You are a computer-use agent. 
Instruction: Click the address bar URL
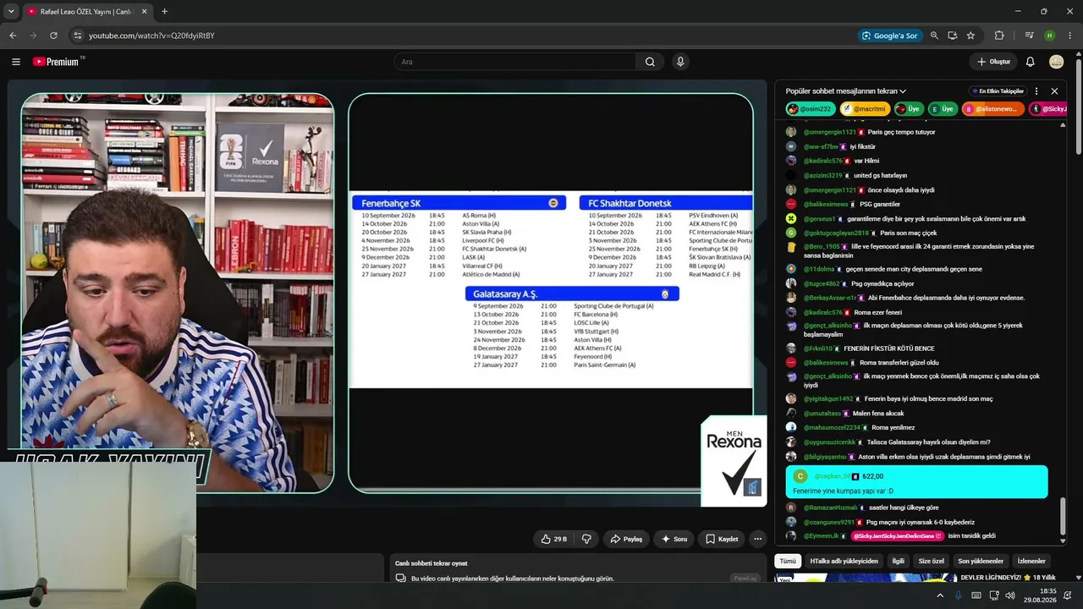point(151,36)
